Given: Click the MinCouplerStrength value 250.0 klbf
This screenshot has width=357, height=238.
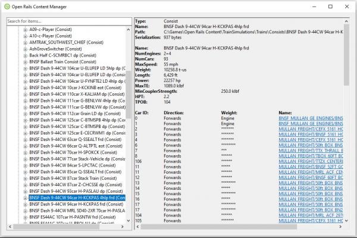Looking at the screenshot, I should [230, 91].
